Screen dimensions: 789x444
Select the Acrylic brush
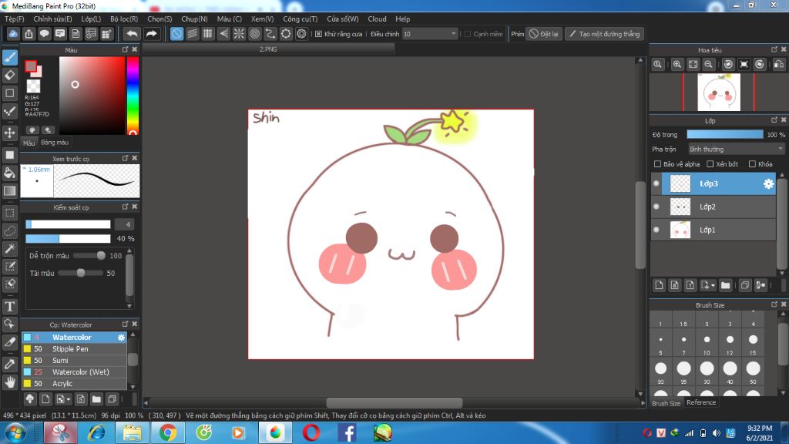[x=74, y=384]
